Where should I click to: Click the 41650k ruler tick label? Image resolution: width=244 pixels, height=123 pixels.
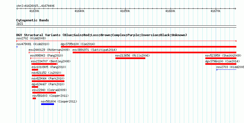click(125, 11)
